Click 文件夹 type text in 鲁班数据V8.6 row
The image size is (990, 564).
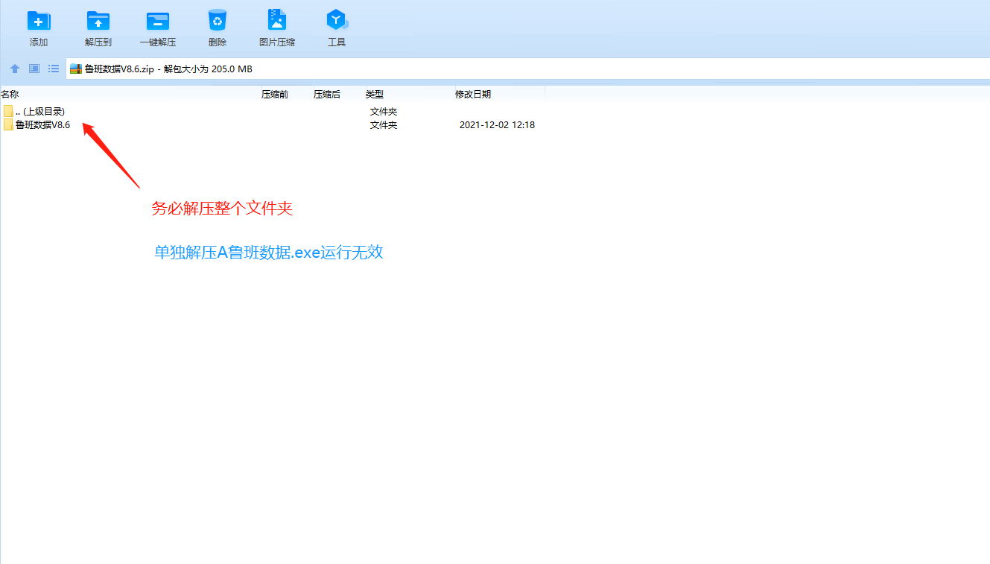click(384, 125)
